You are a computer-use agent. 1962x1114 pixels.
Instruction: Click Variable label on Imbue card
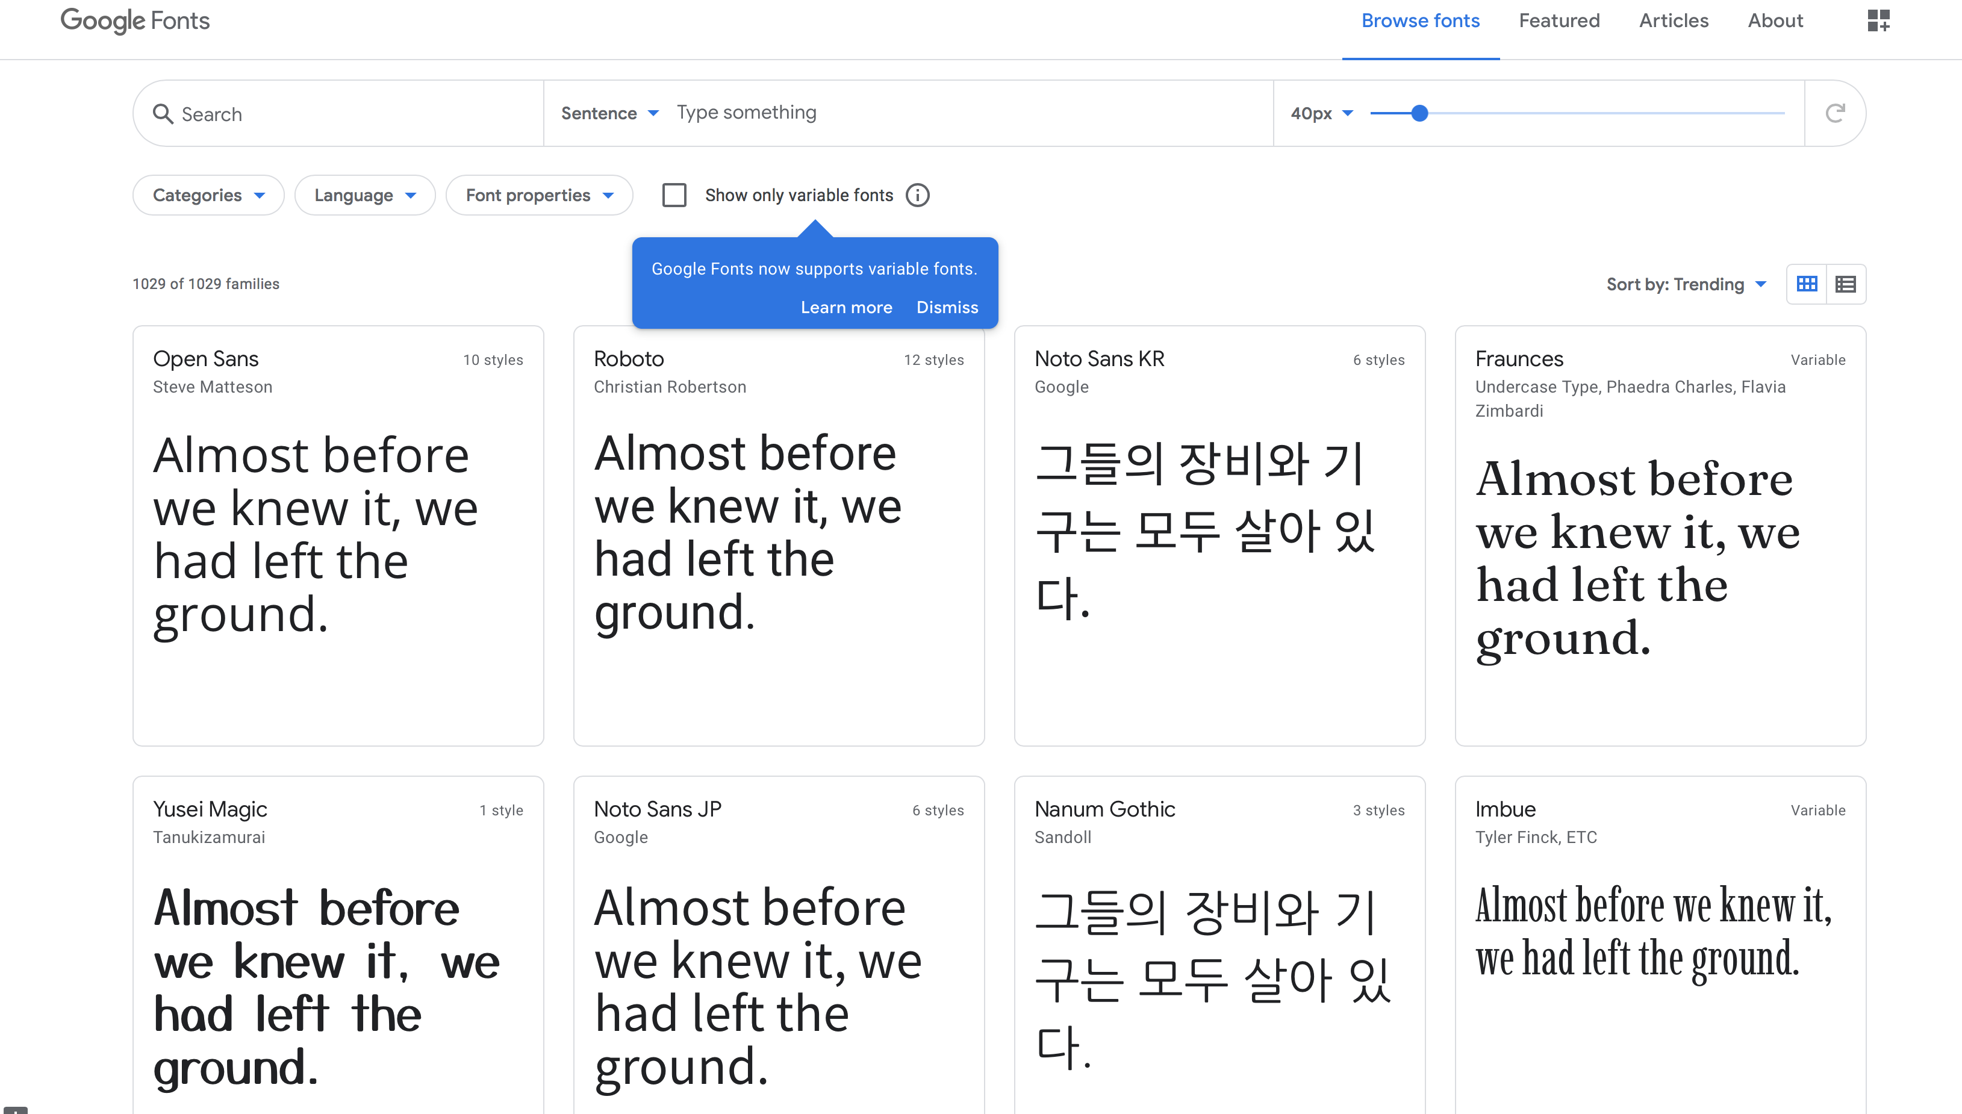click(x=1817, y=811)
